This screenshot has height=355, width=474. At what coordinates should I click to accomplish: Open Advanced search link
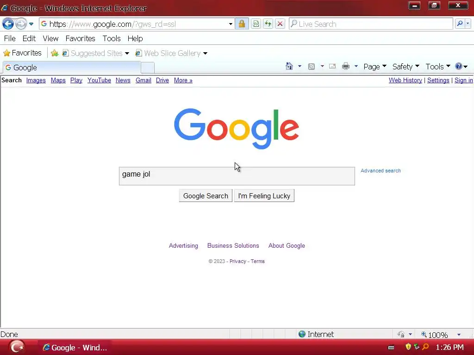[x=380, y=171]
